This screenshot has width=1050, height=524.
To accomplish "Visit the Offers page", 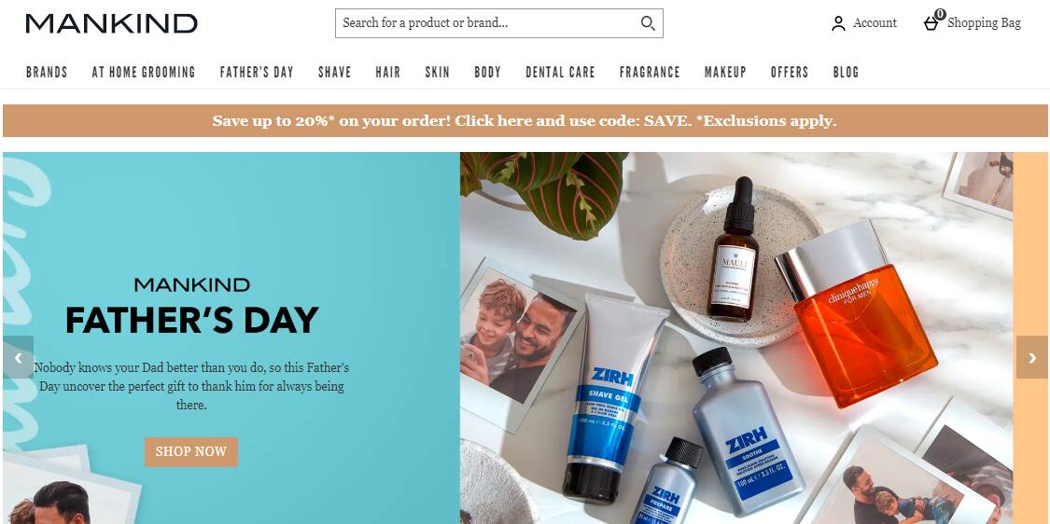I will 790,73.
